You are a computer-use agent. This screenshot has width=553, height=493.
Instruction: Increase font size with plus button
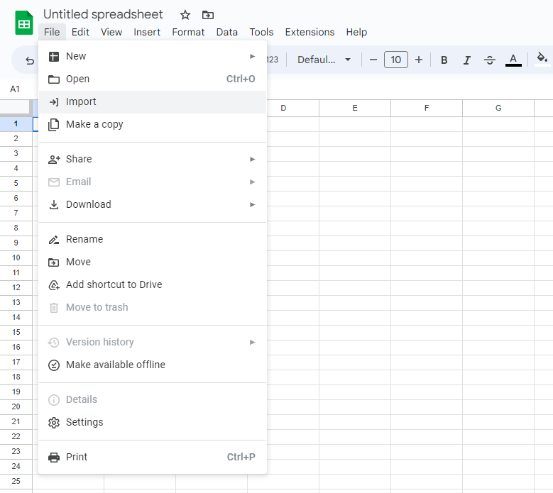(x=419, y=60)
